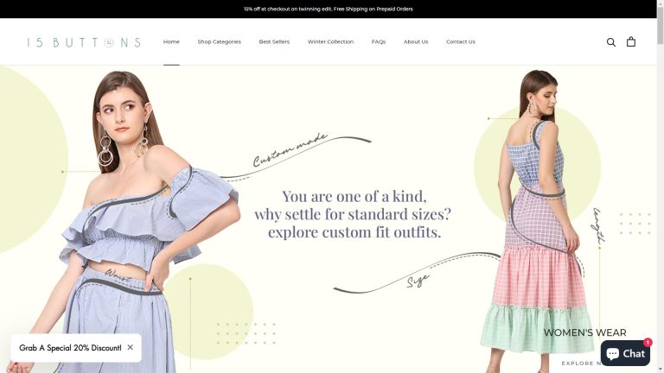
Task: Expand the Shop Categories menu
Action: (219, 41)
